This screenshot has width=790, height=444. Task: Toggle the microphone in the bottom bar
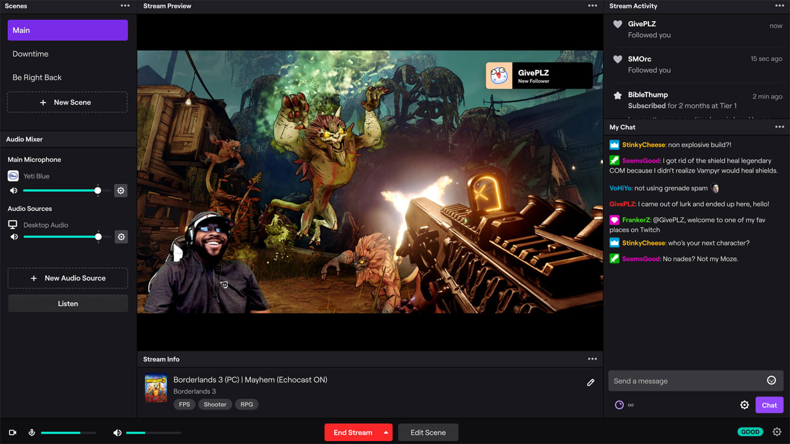[32, 432]
